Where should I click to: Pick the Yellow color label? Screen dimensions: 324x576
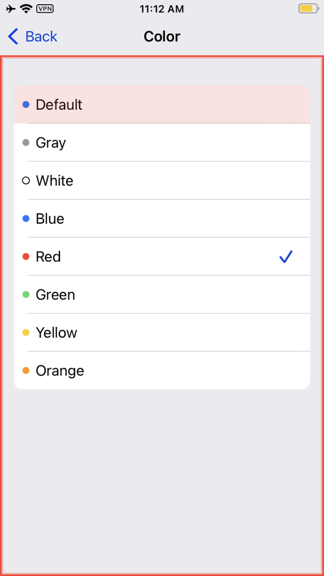pyautogui.click(x=56, y=332)
